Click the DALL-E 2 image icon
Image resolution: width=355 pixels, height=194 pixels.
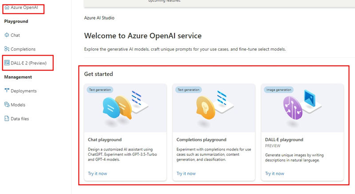pyautogui.click(x=7, y=63)
